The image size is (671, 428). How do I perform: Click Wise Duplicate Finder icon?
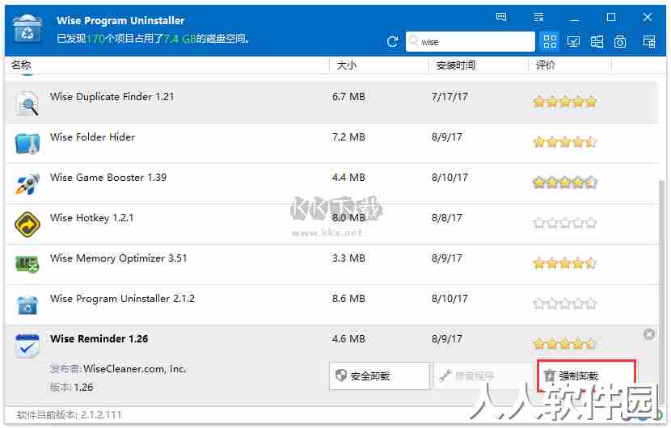(x=27, y=103)
